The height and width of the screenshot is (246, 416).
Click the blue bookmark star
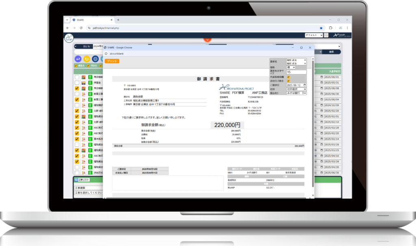coord(321,28)
